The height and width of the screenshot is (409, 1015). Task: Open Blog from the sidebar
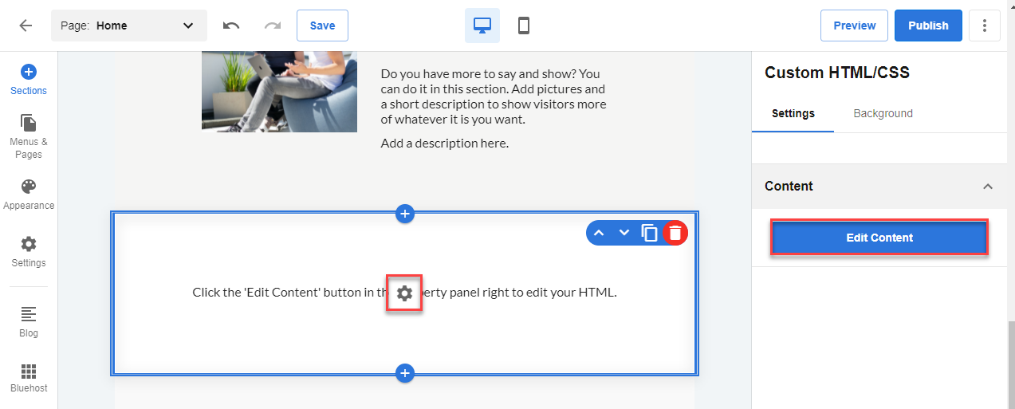[29, 321]
